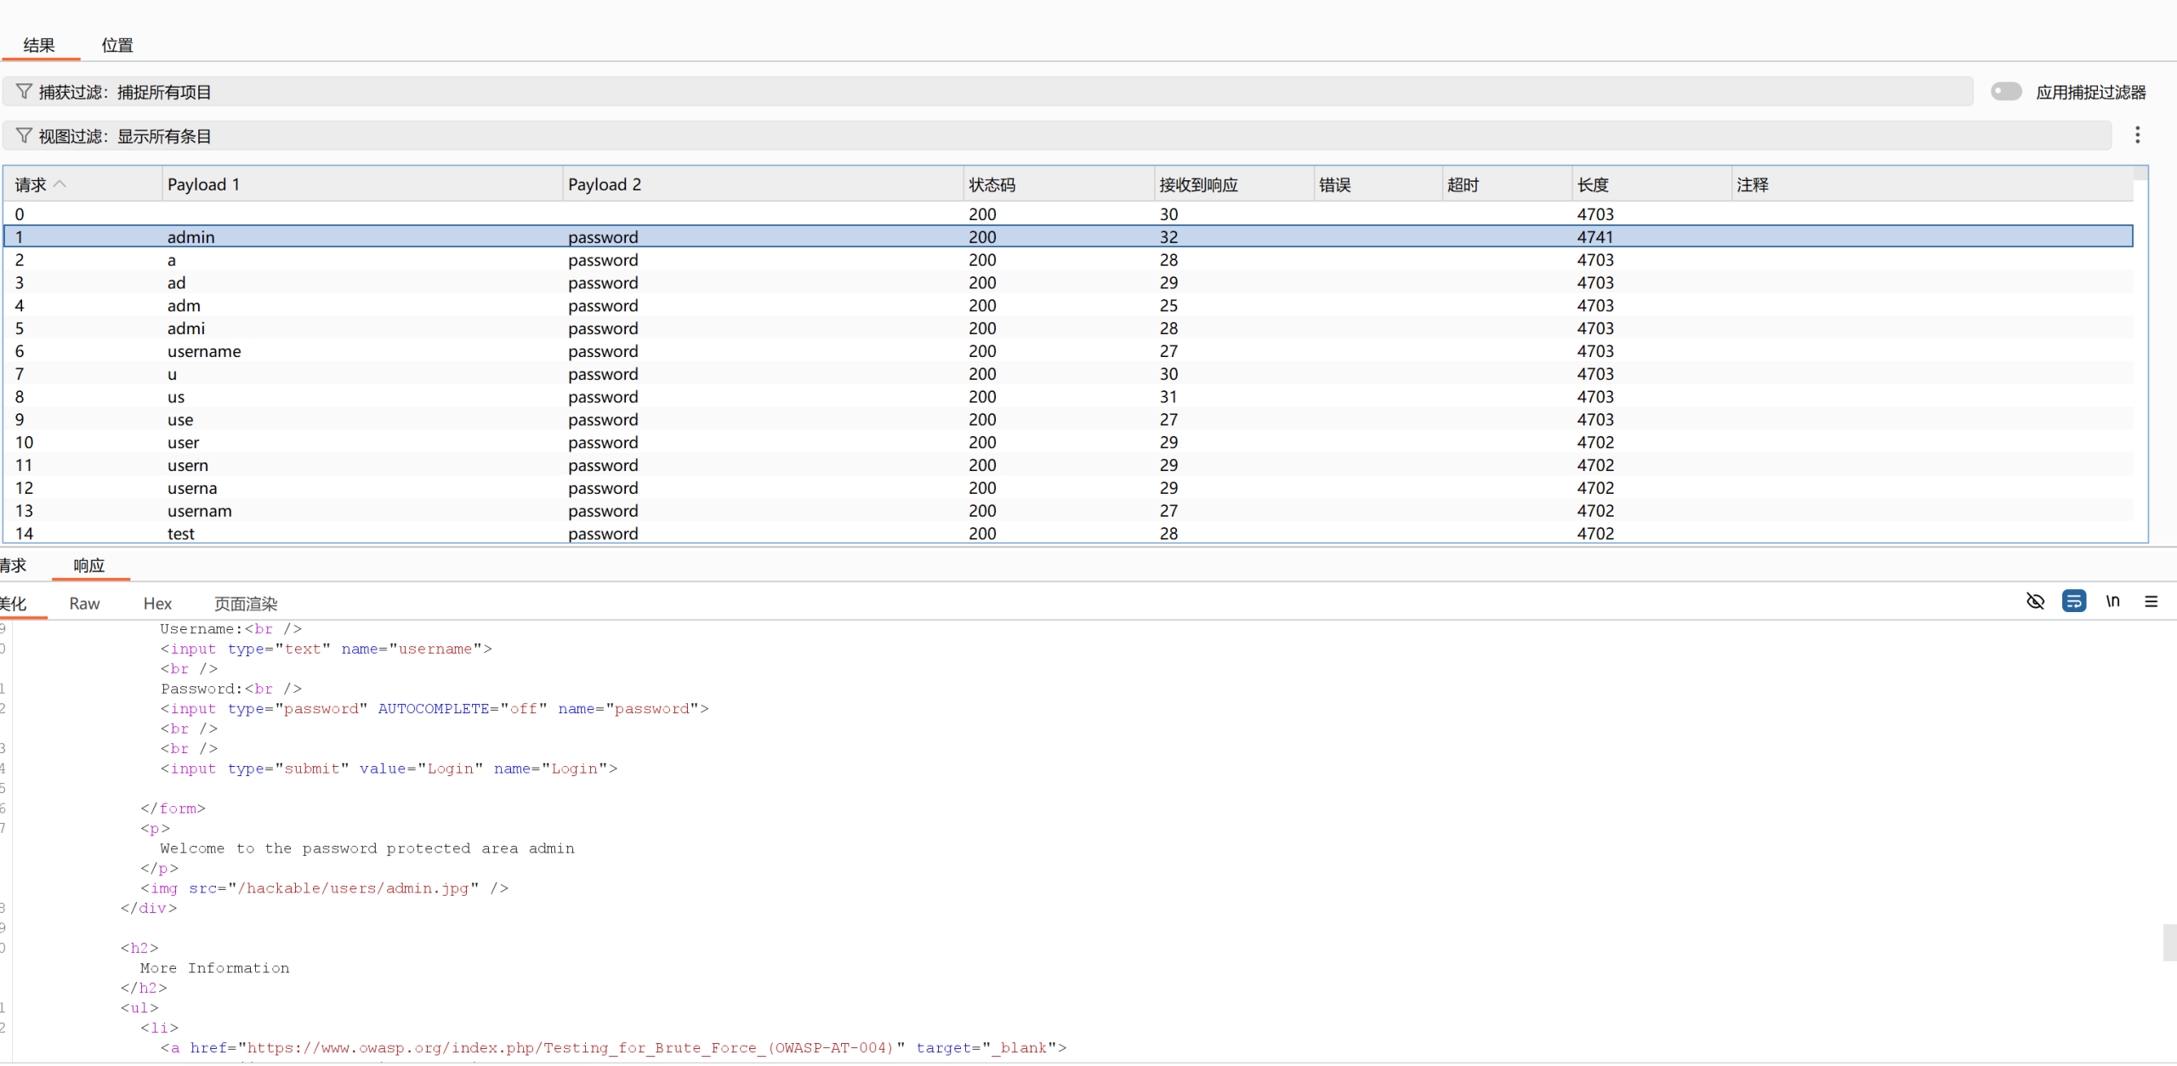Viewport: 2177px width, 1066px height.
Task: Toggle word wrap in response viewer
Action: tap(2074, 601)
